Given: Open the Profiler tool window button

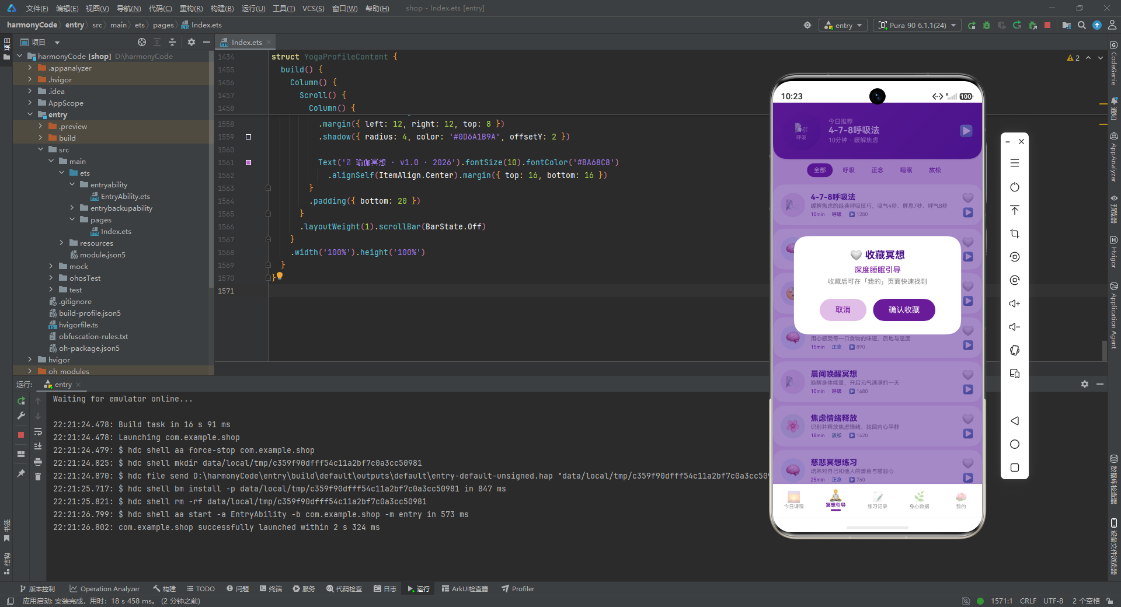Looking at the screenshot, I should point(517,589).
